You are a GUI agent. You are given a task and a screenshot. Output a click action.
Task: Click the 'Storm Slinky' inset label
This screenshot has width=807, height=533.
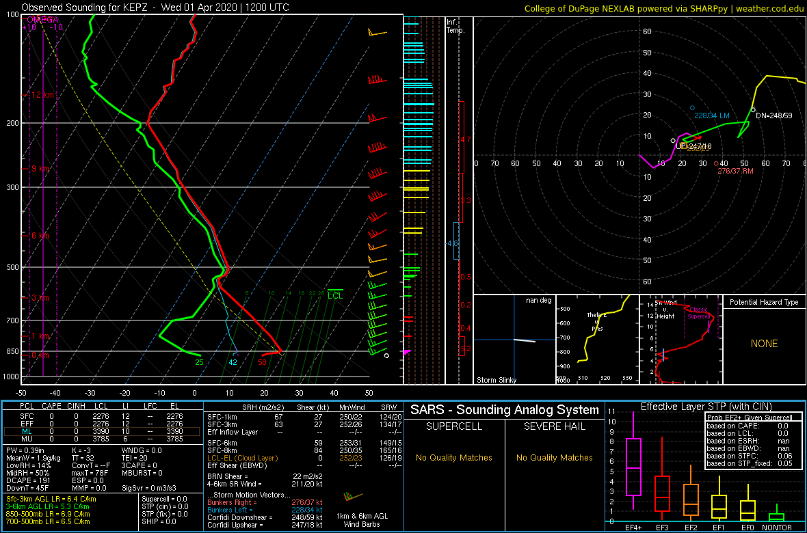(497, 380)
